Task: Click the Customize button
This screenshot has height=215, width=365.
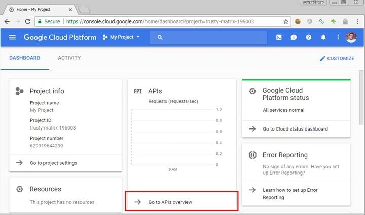Action: pyautogui.click(x=337, y=59)
